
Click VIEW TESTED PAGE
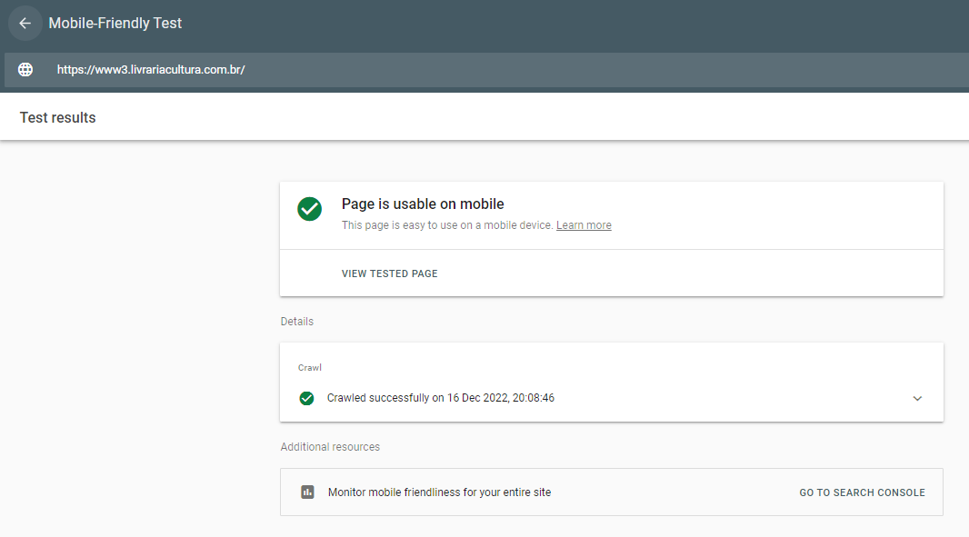pos(389,273)
